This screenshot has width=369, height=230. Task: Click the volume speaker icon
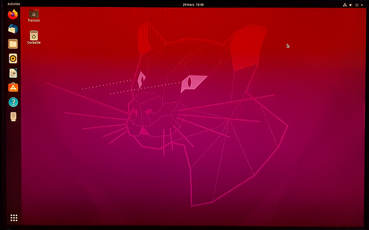tap(351, 5)
